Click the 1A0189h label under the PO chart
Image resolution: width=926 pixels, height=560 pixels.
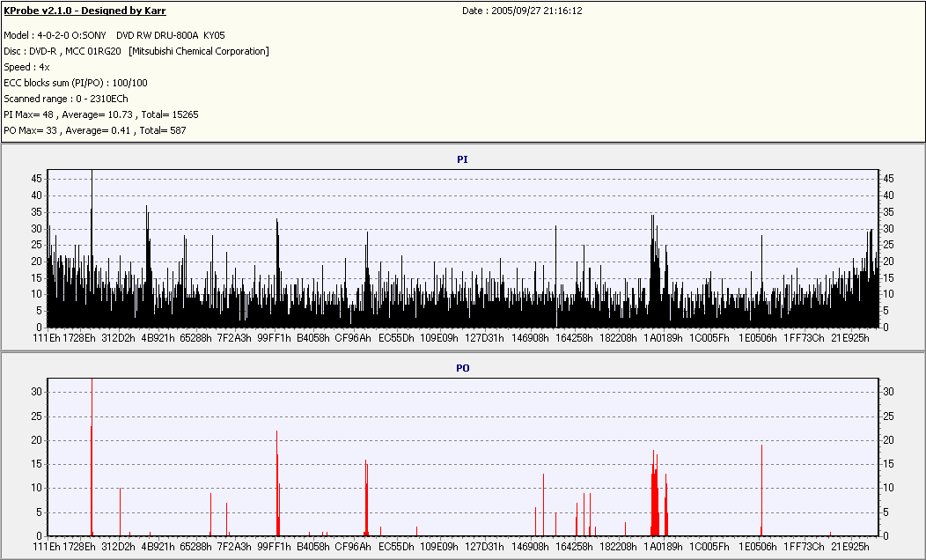pyautogui.click(x=663, y=547)
